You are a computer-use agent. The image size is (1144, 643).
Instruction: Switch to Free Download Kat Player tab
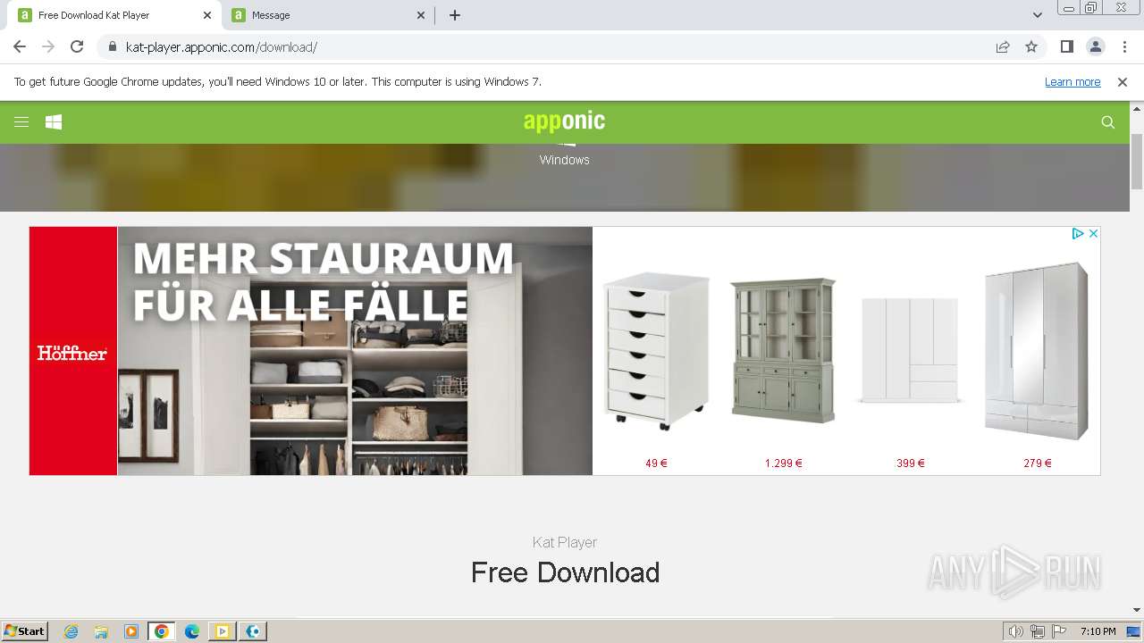pos(115,15)
